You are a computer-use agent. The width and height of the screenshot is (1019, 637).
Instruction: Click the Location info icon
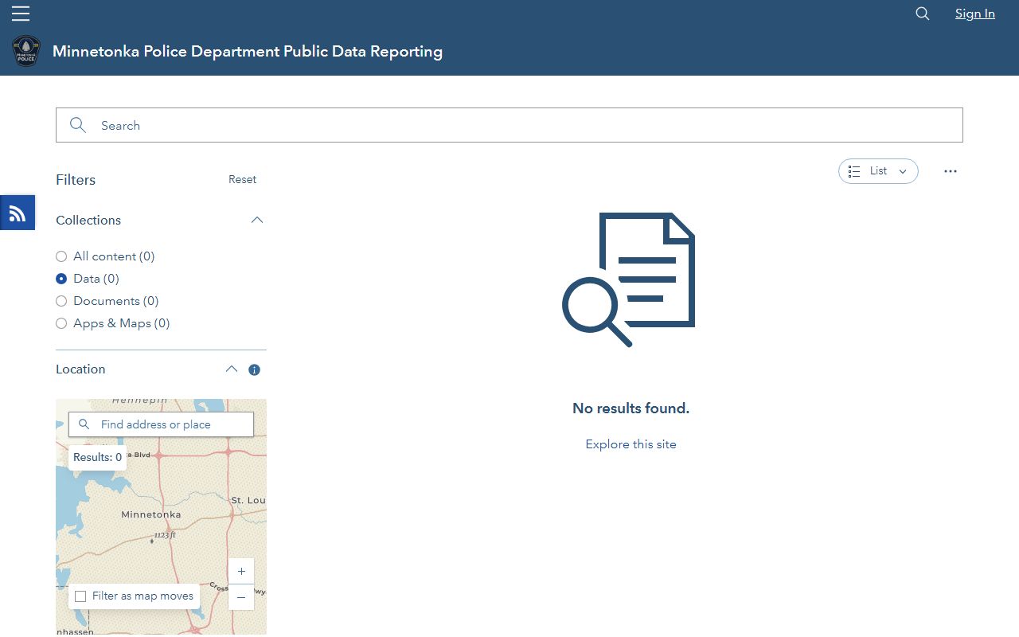tap(254, 369)
